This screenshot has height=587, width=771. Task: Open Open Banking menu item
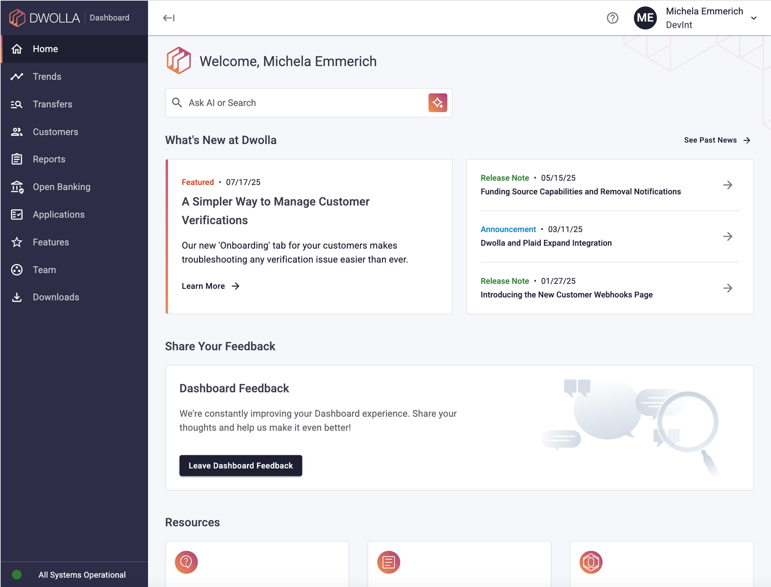(x=74, y=187)
